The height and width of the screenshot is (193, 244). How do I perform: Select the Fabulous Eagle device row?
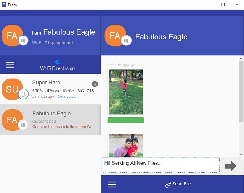coord(50,120)
